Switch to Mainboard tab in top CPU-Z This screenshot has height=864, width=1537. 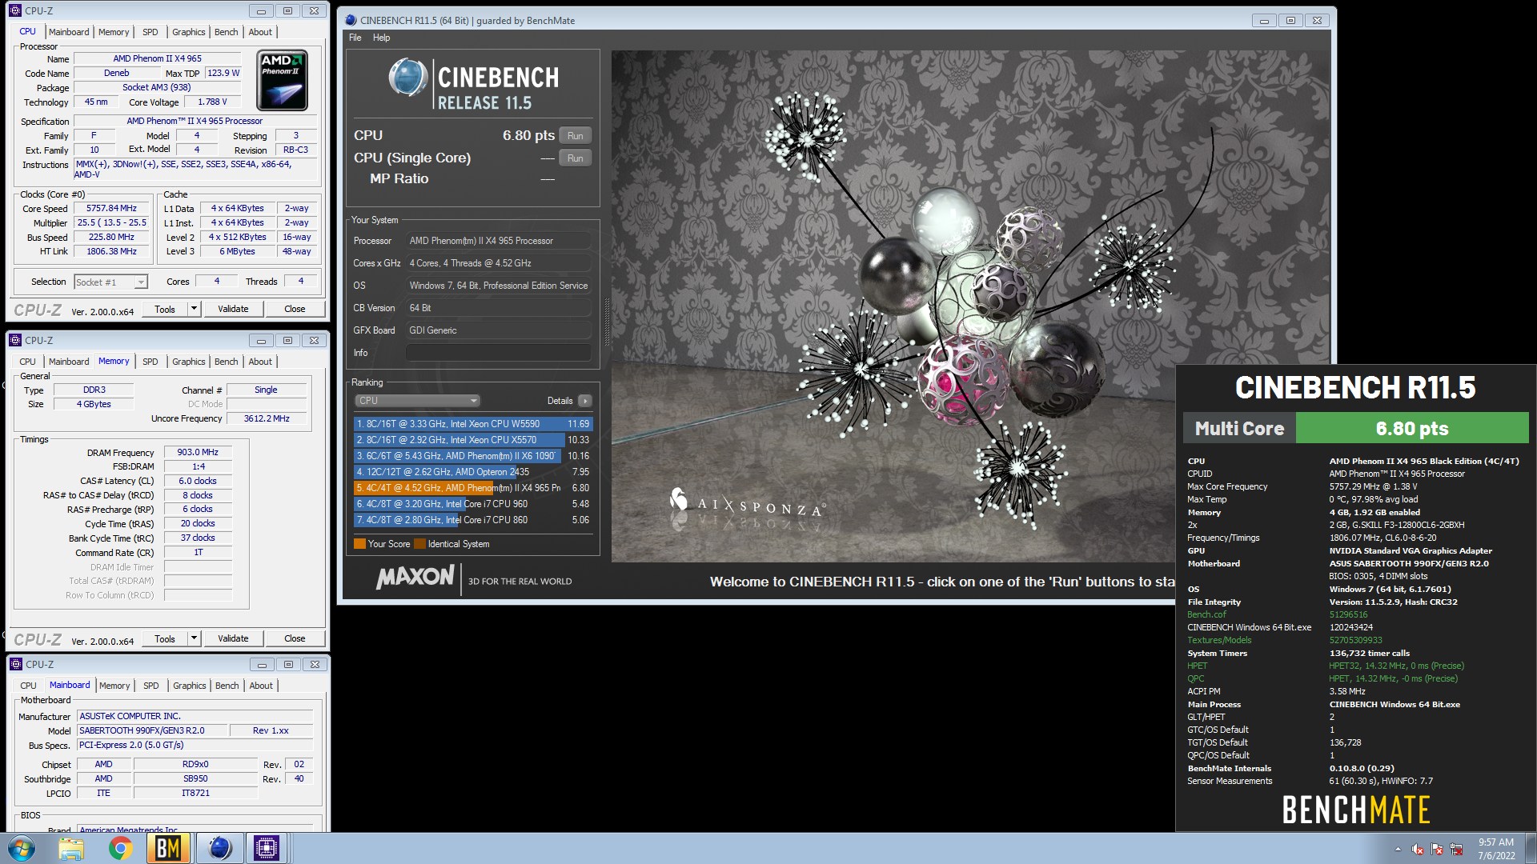(69, 32)
